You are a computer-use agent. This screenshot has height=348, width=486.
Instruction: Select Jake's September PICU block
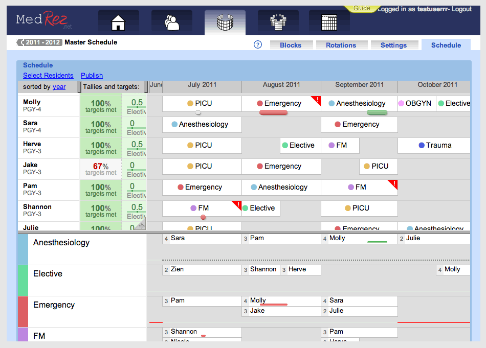[x=379, y=166]
